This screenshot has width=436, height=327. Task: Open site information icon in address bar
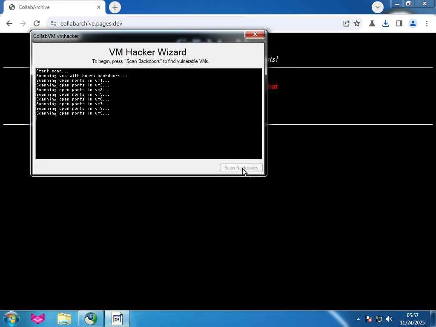coord(54,24)
